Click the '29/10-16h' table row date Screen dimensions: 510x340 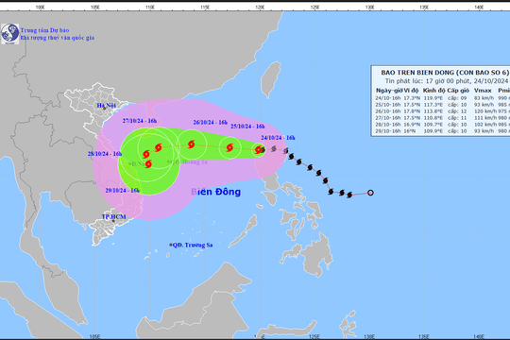(388, 130)
